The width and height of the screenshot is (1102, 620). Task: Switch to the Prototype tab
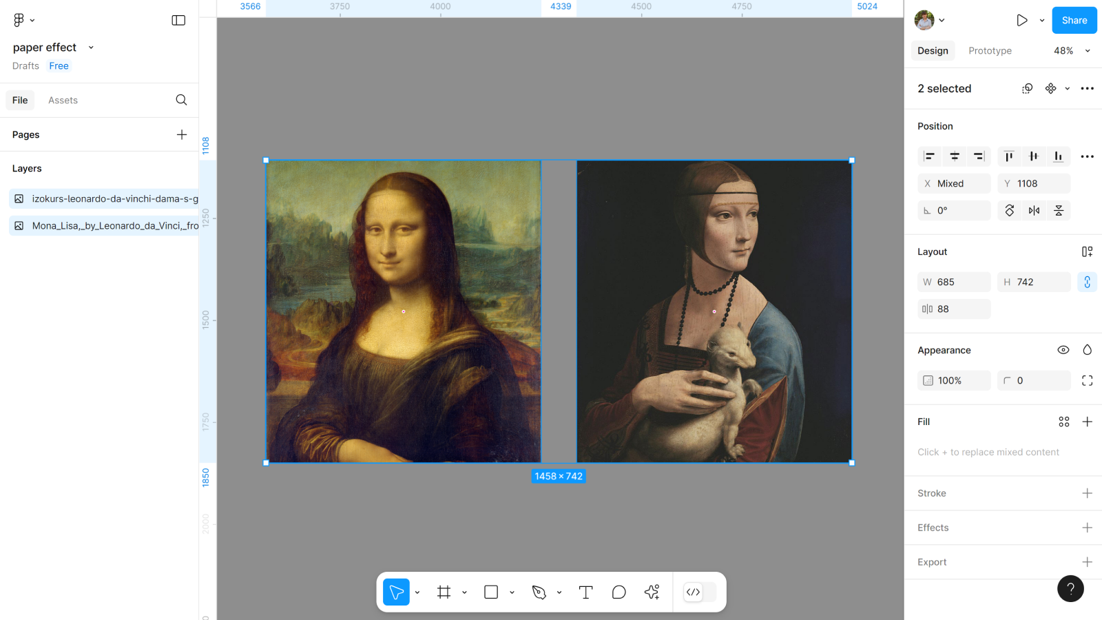pyautogui.click(x=990, y=51)
